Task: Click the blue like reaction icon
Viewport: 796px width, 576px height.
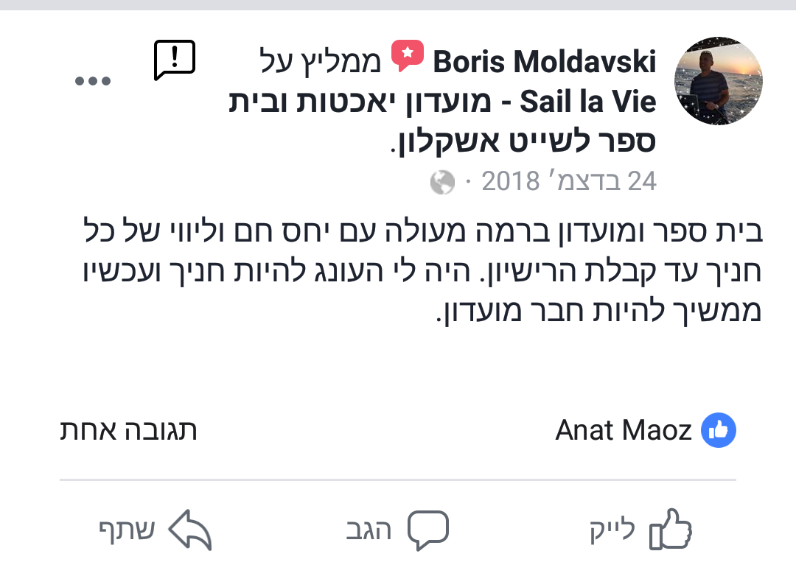Action: point(719,431)
